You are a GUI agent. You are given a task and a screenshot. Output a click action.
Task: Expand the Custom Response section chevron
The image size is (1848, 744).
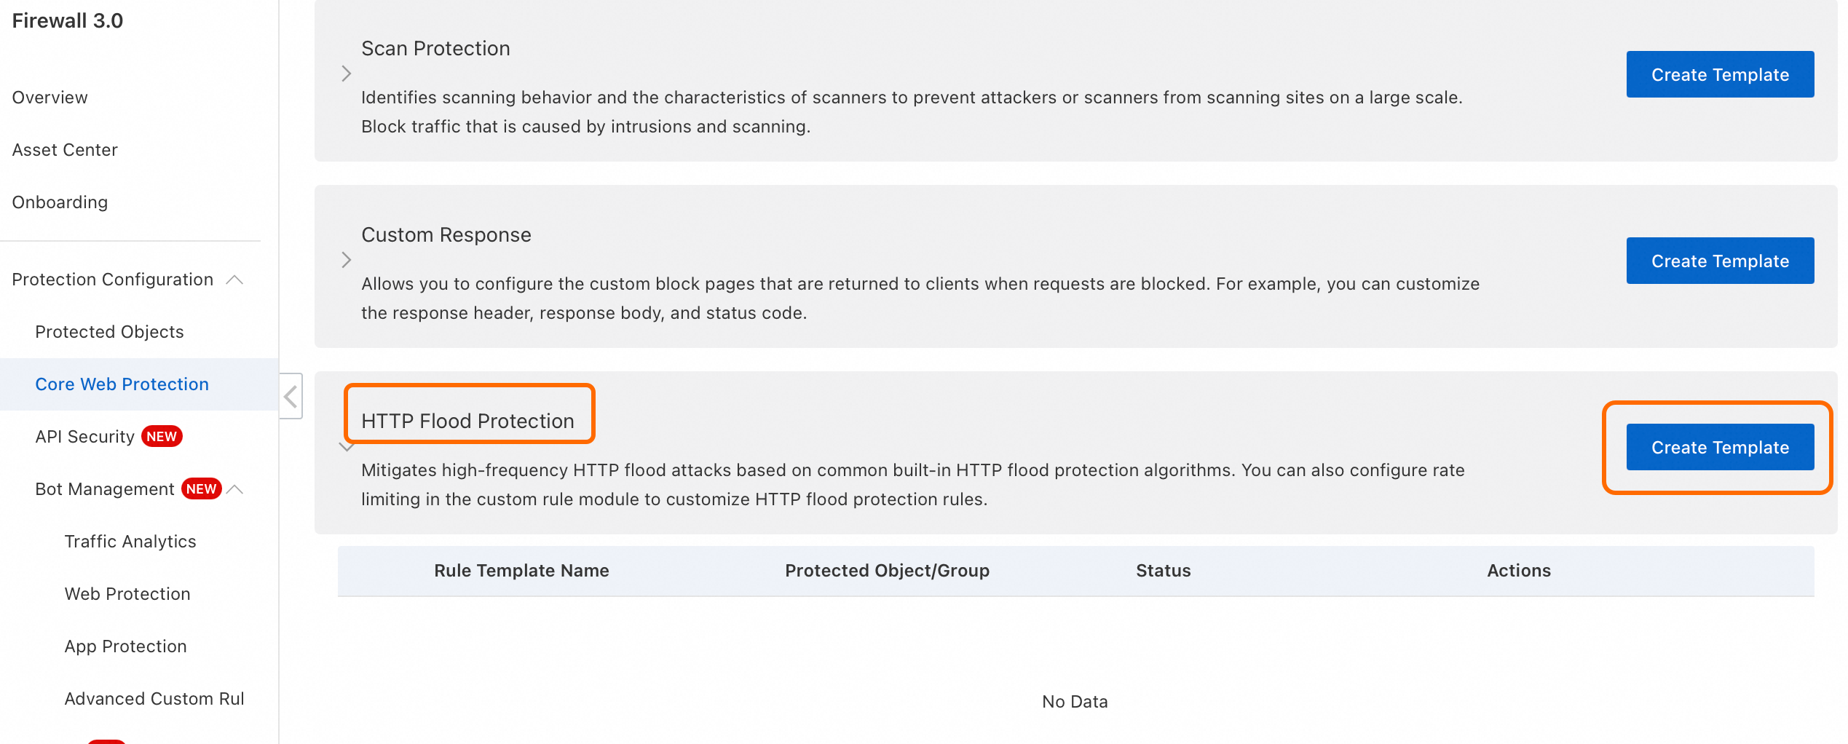pyautogui.click(x=347, y=260)
